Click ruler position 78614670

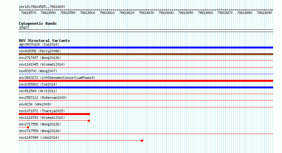tap(225, 13)
